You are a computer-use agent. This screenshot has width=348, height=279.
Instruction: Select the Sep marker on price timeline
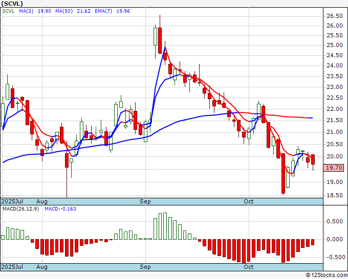[x=145, y=202]
